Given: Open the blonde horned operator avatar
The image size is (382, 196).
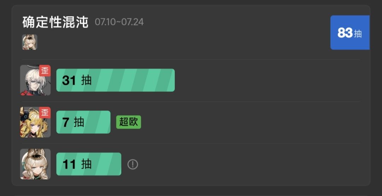Looking at the screenshot, I should click(x=35, y=122).
